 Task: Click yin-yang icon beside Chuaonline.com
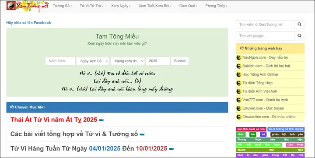click(239, 117)
